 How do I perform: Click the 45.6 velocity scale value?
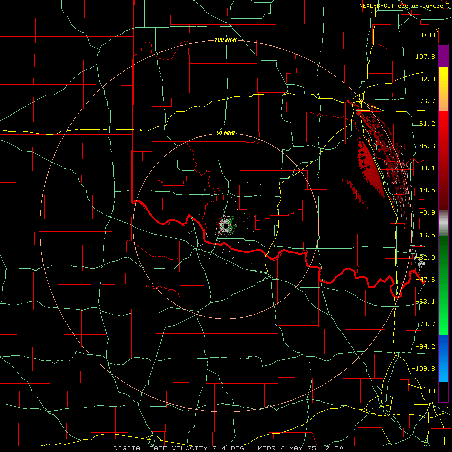coord(427,146)
